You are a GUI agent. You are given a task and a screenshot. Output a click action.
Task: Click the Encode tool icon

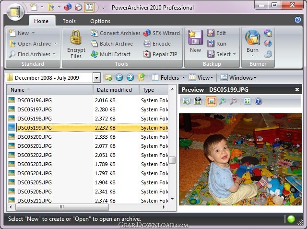tap(147, 44)
